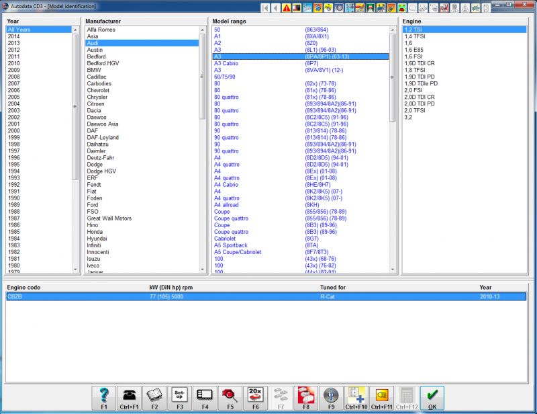Click the F8 red cars button
The width and height of the screenshot is (537, 414).
[x=306, y=398]
